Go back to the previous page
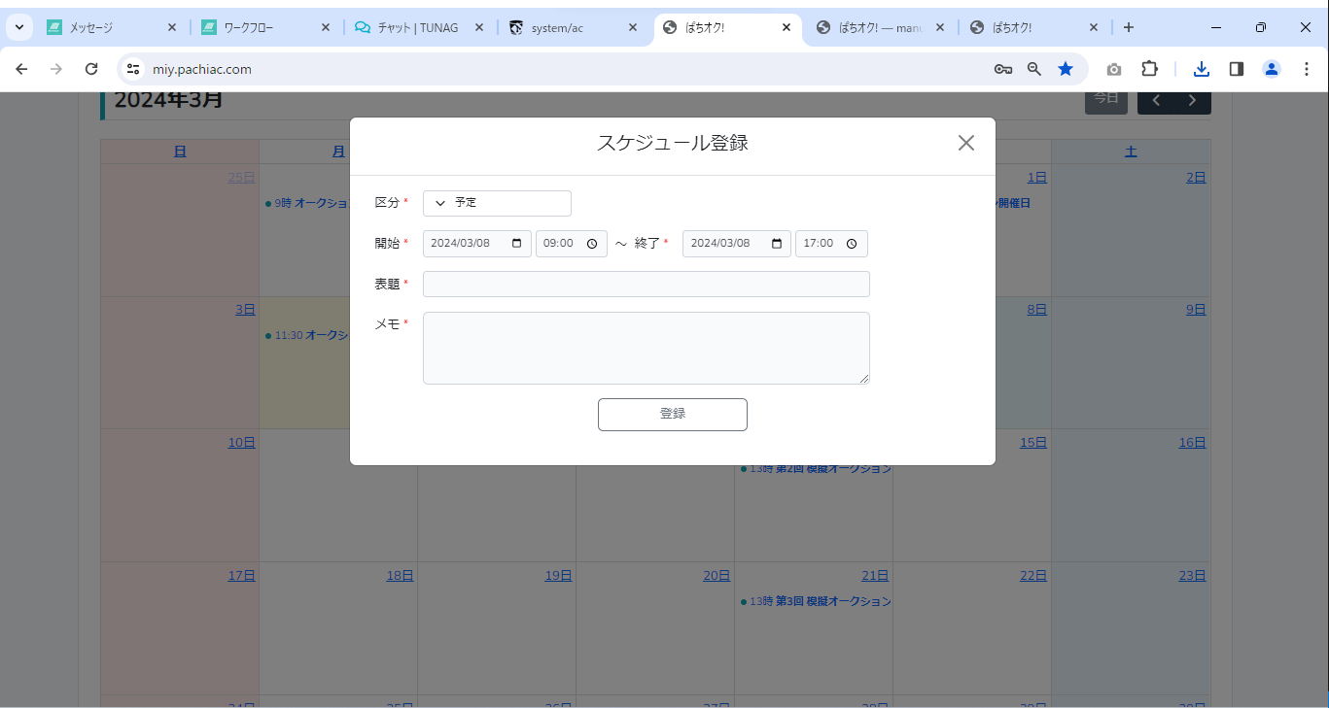1329x708 pixels. coord(21,69)
